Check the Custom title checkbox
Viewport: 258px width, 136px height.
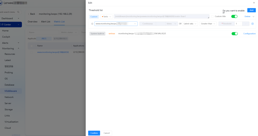pyautogui.click(x=212, y=17)
